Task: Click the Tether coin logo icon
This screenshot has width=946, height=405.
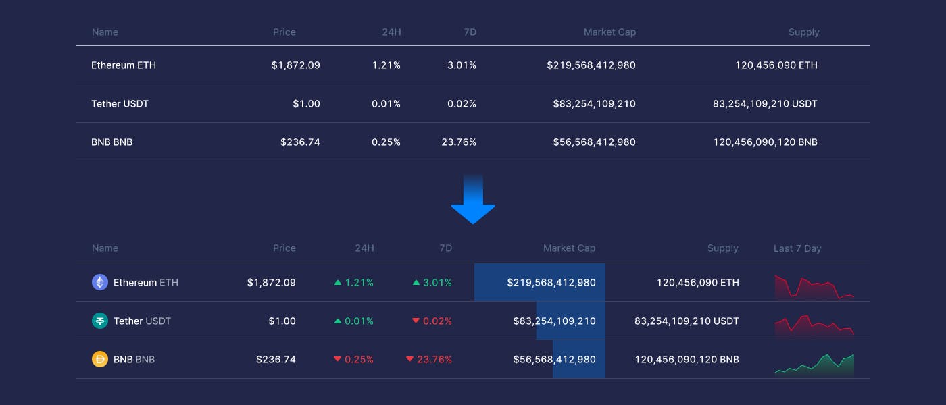Action: click(100, 321)
